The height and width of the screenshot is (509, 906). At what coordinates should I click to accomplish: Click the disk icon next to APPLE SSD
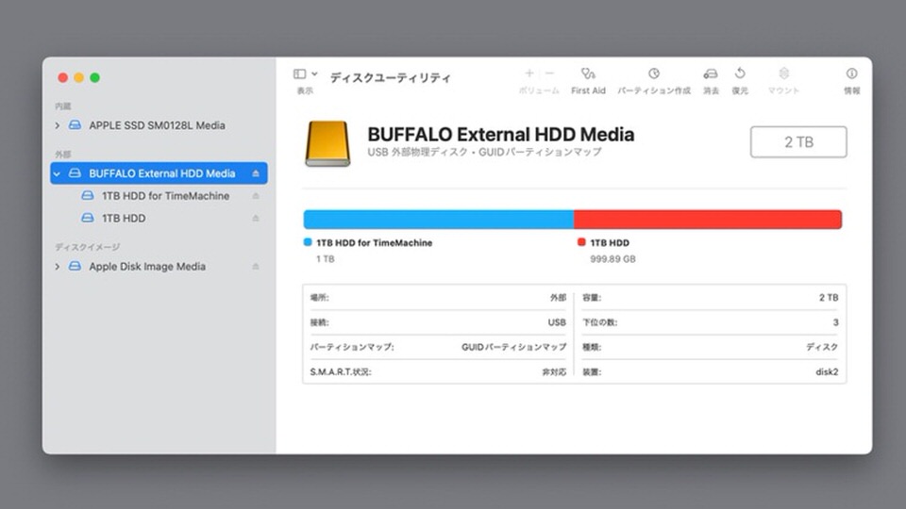coord(75,124)
